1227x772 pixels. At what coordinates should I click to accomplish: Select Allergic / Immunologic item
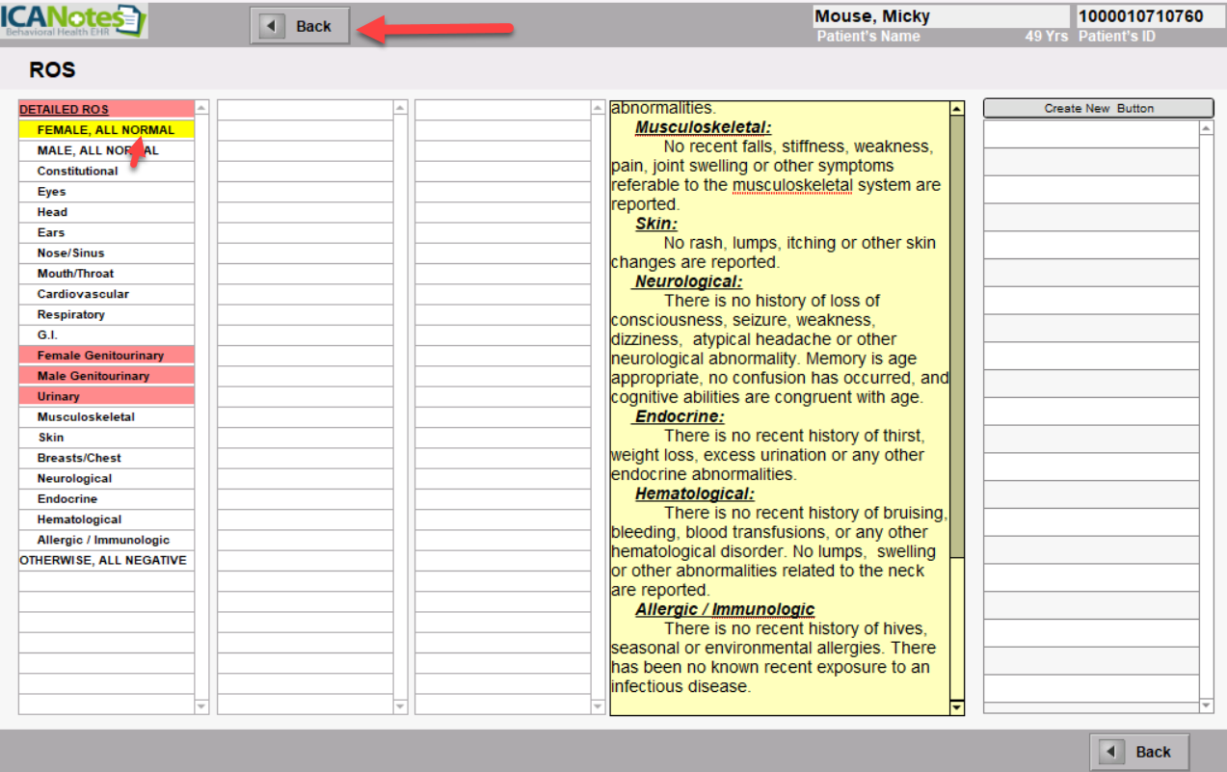point(103,540)
